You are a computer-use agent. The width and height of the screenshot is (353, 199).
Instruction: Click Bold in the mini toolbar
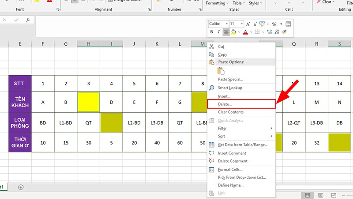pos(212,32)
